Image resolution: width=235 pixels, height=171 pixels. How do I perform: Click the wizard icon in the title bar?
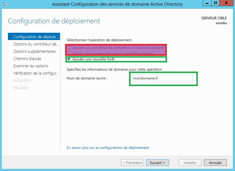pos(4,4)
